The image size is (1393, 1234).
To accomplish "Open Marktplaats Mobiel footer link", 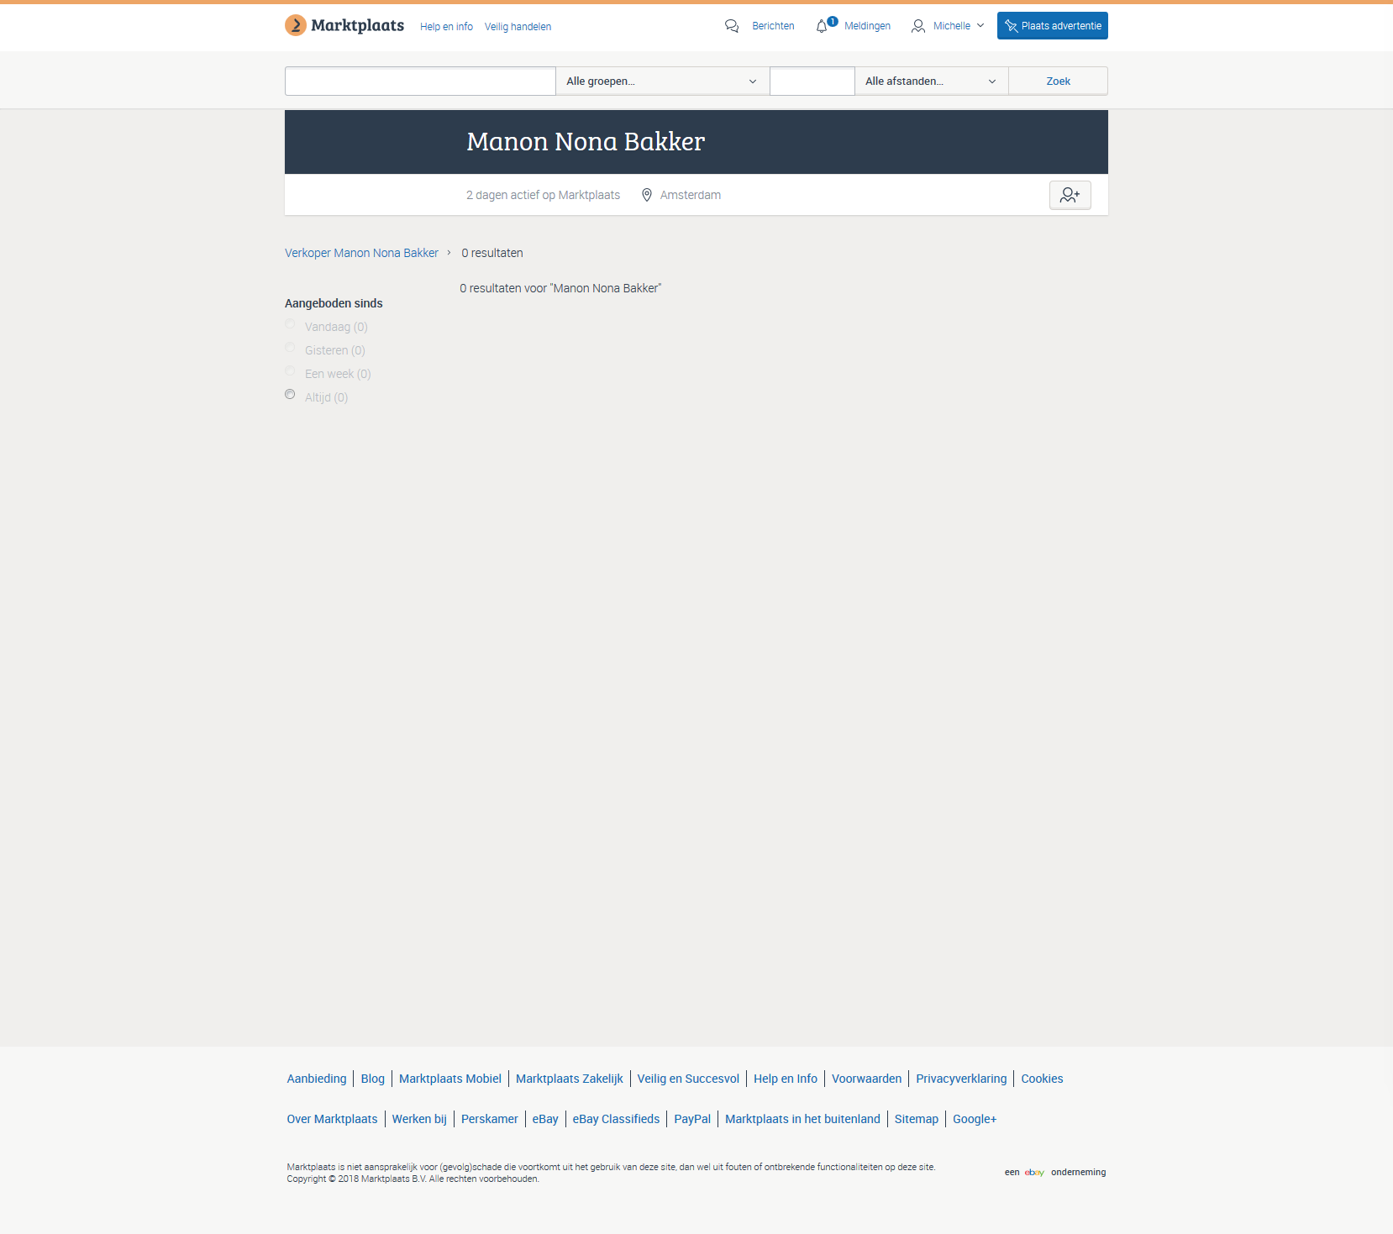I will [450, 1079].
